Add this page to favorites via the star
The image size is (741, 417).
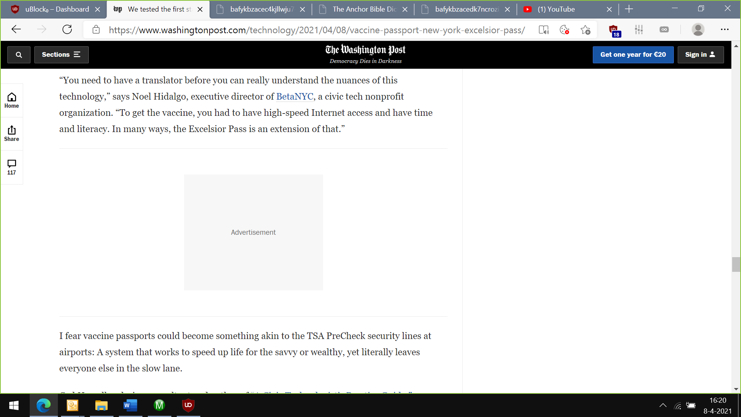tap(585, 29)
